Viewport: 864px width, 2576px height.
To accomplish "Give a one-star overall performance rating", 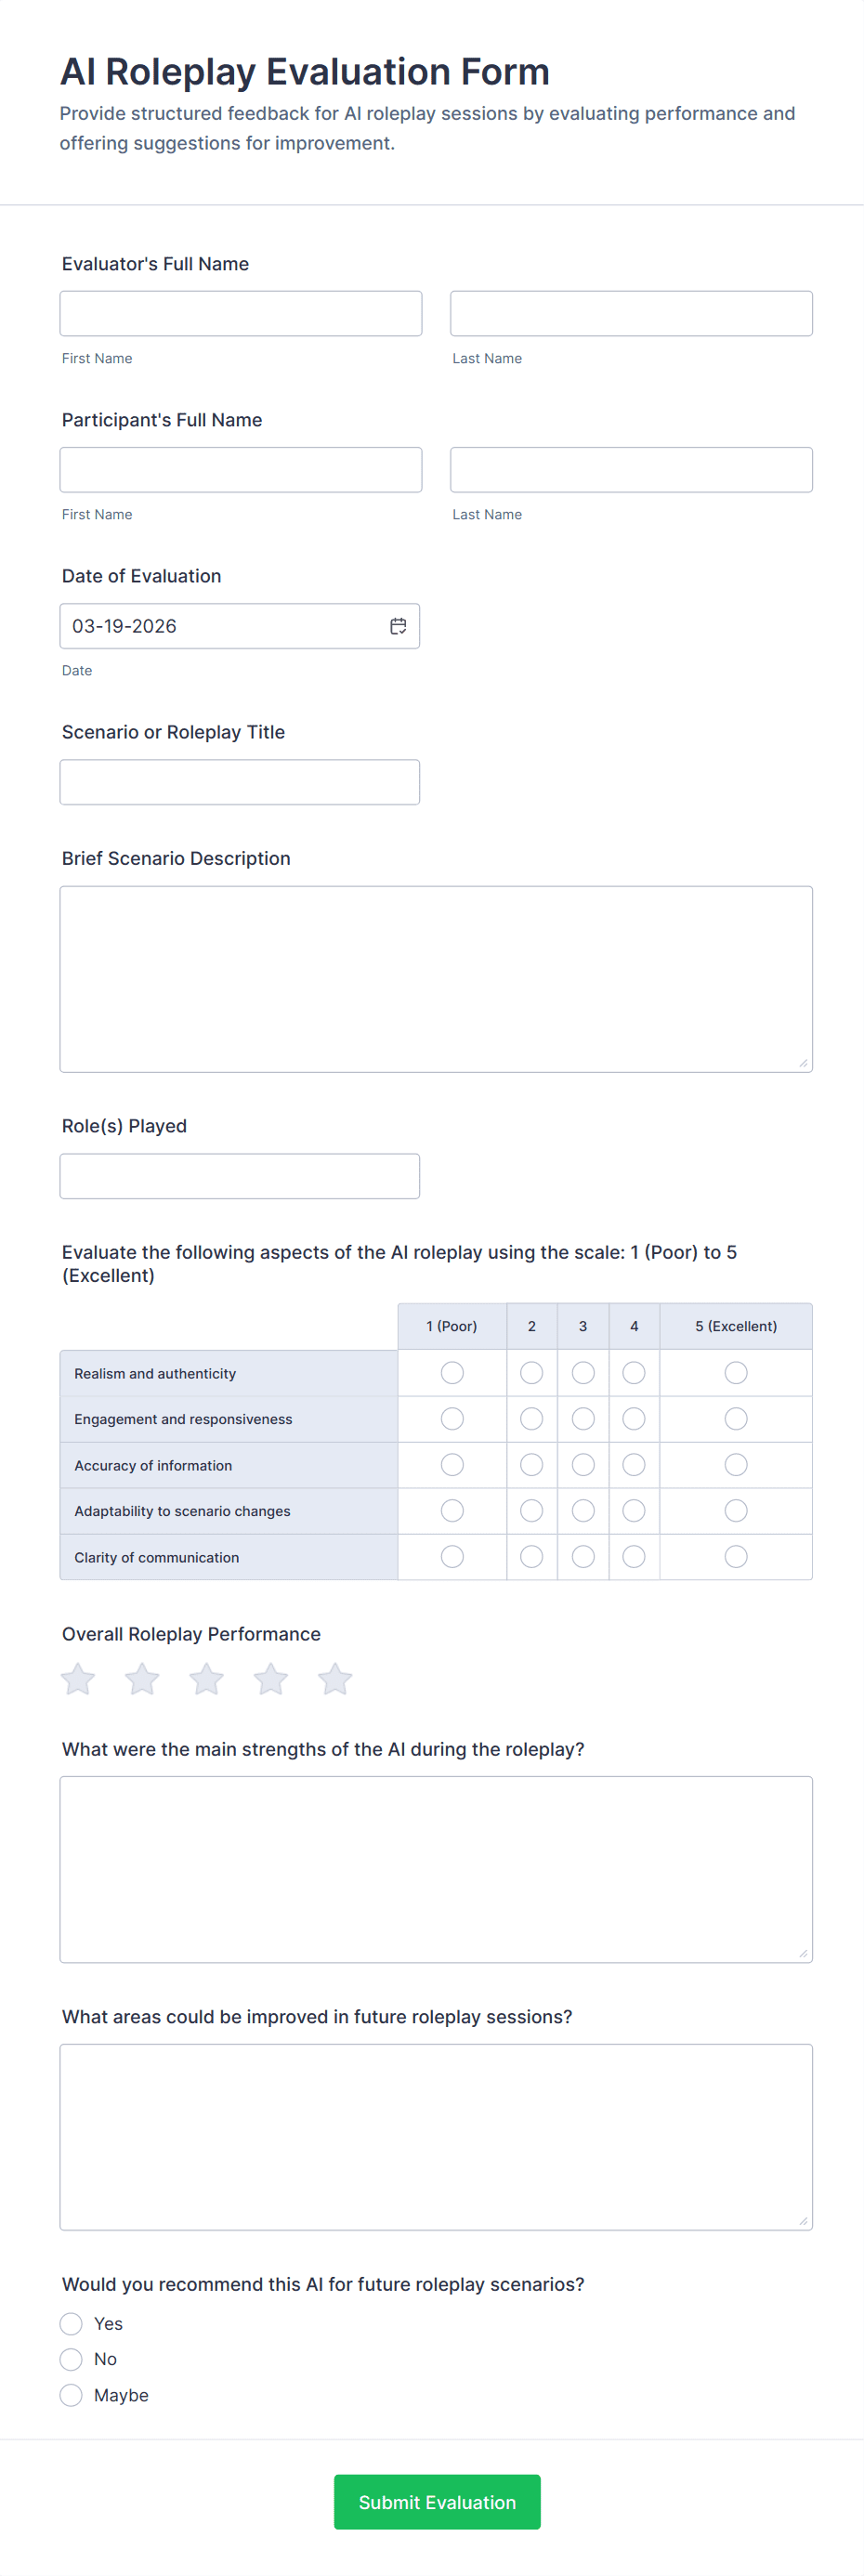I will click(77, 1679).
